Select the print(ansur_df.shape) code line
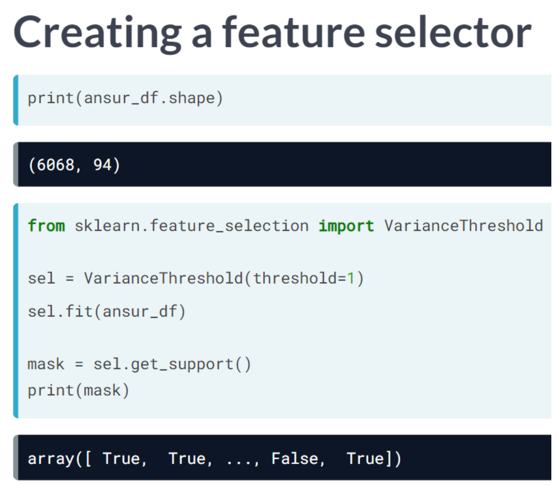 click(x=125, y=97)
